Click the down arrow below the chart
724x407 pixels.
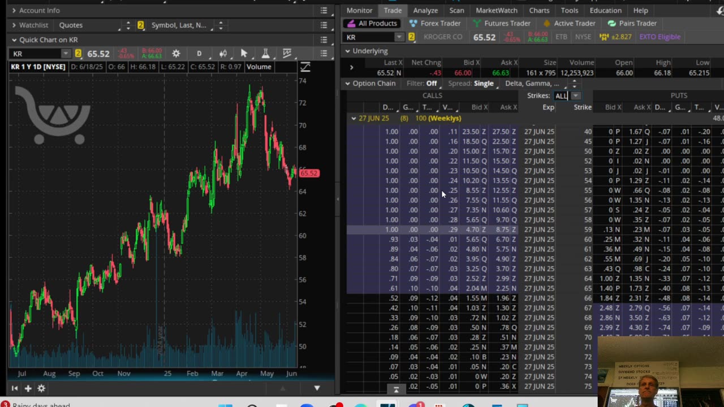pos(317,388)
